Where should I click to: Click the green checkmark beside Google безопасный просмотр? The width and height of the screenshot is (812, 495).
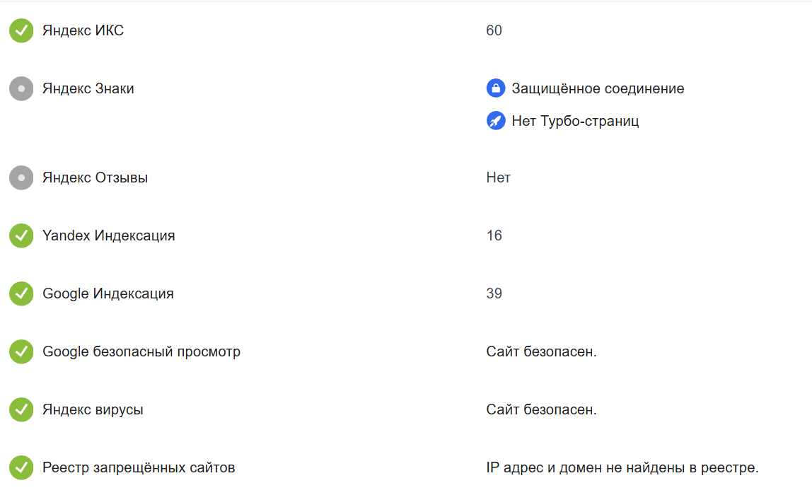(x=21, y=351)
